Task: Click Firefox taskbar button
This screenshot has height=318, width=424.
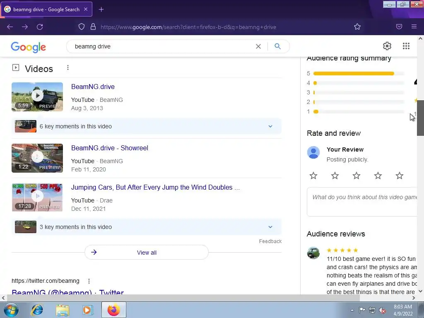Action: tap(114, 310)
